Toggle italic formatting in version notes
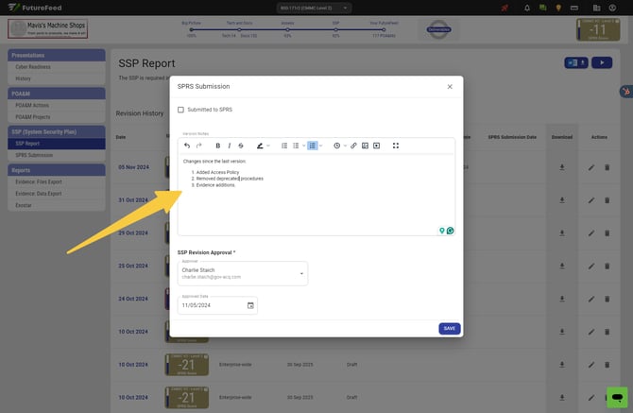This screenshot has width=633, height=413. 230,146
